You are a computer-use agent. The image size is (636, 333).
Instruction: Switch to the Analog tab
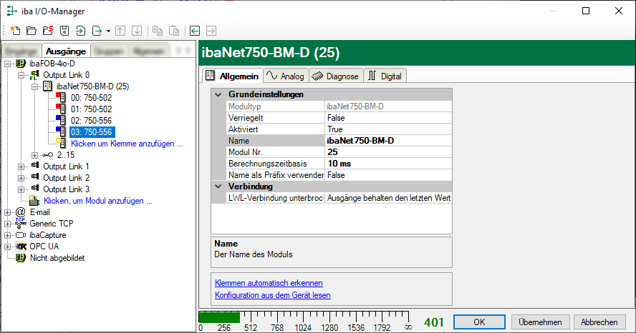pyautogui.click(x=284, y=76)
